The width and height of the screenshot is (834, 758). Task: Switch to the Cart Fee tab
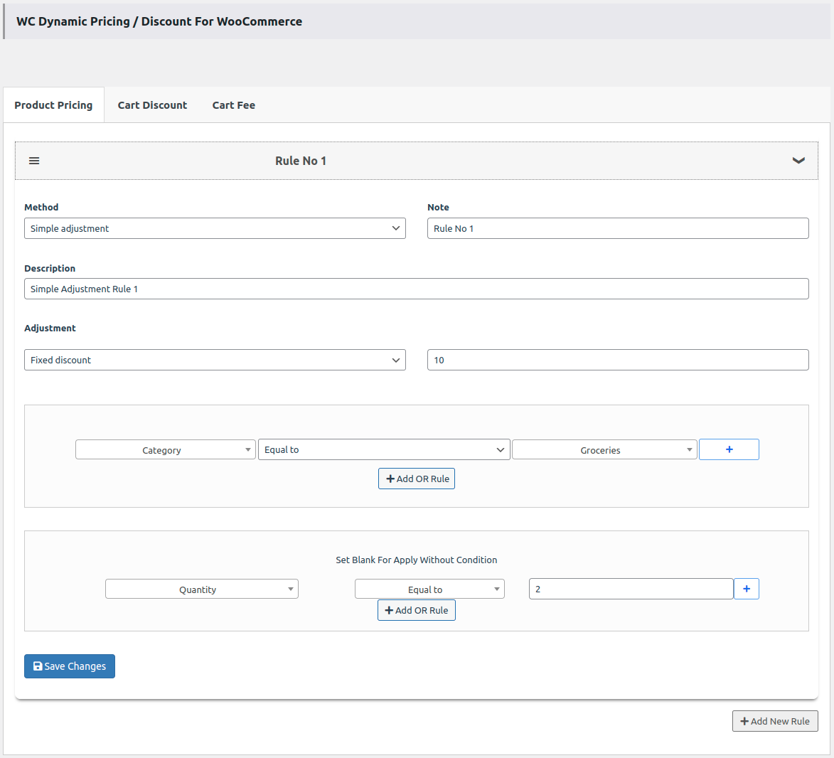click(x=233, y=105)
